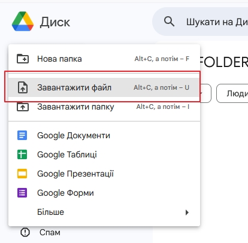This screenshot has height=243, width=248.
Task: Create a new Google Документи file
Action: [104, 135]
